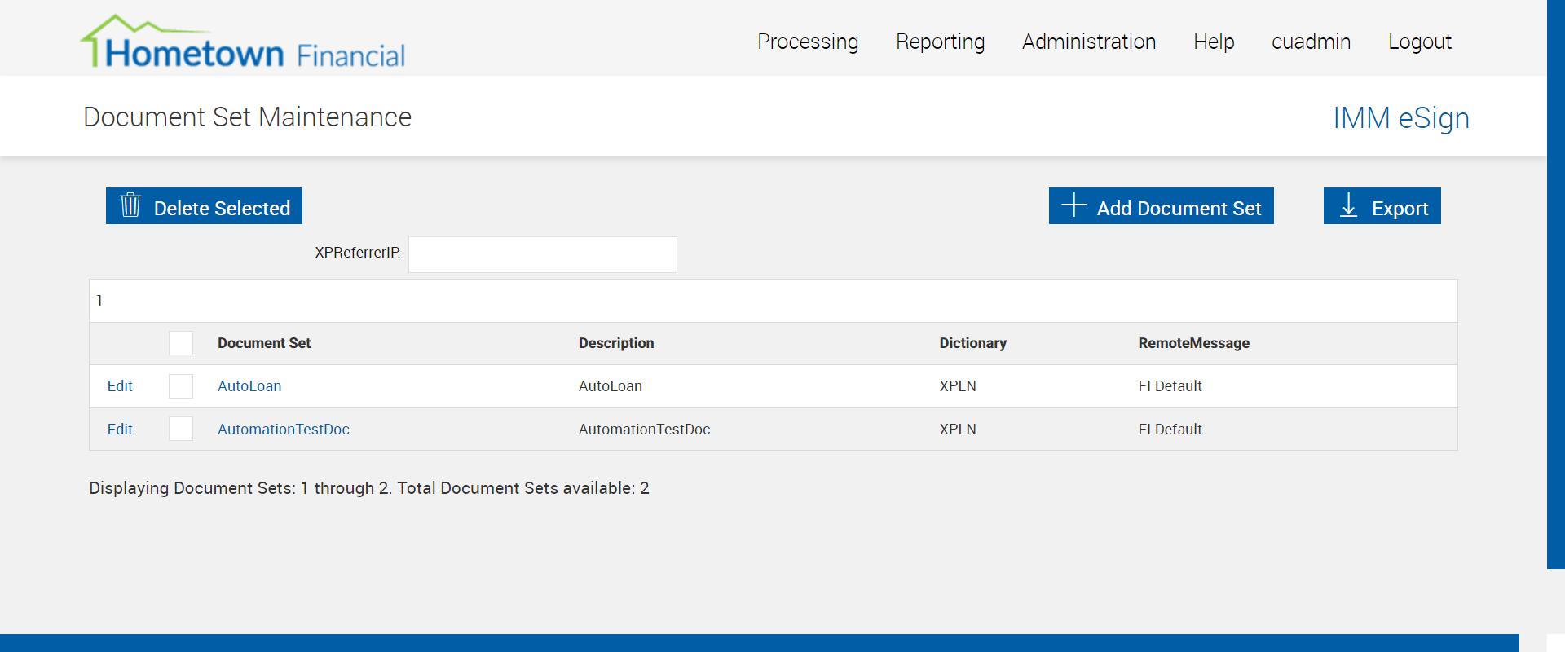Open the Reporting menu
The image size is (1565, 652).
point(940,42)
